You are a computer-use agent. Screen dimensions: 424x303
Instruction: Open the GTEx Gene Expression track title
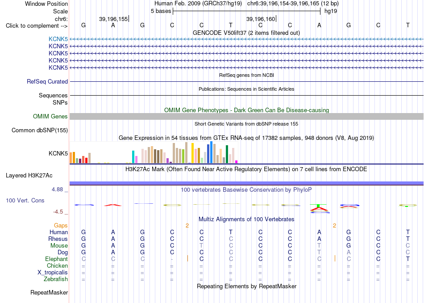point(246,138)
